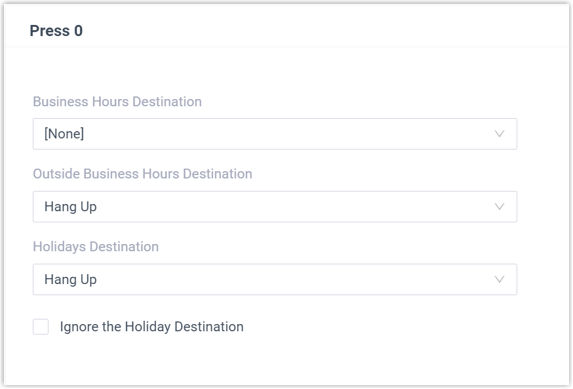This screenshot has width=573, height=389.
Task: Click the Outside Business Hours Destination chevron
Action: [500, 207]
